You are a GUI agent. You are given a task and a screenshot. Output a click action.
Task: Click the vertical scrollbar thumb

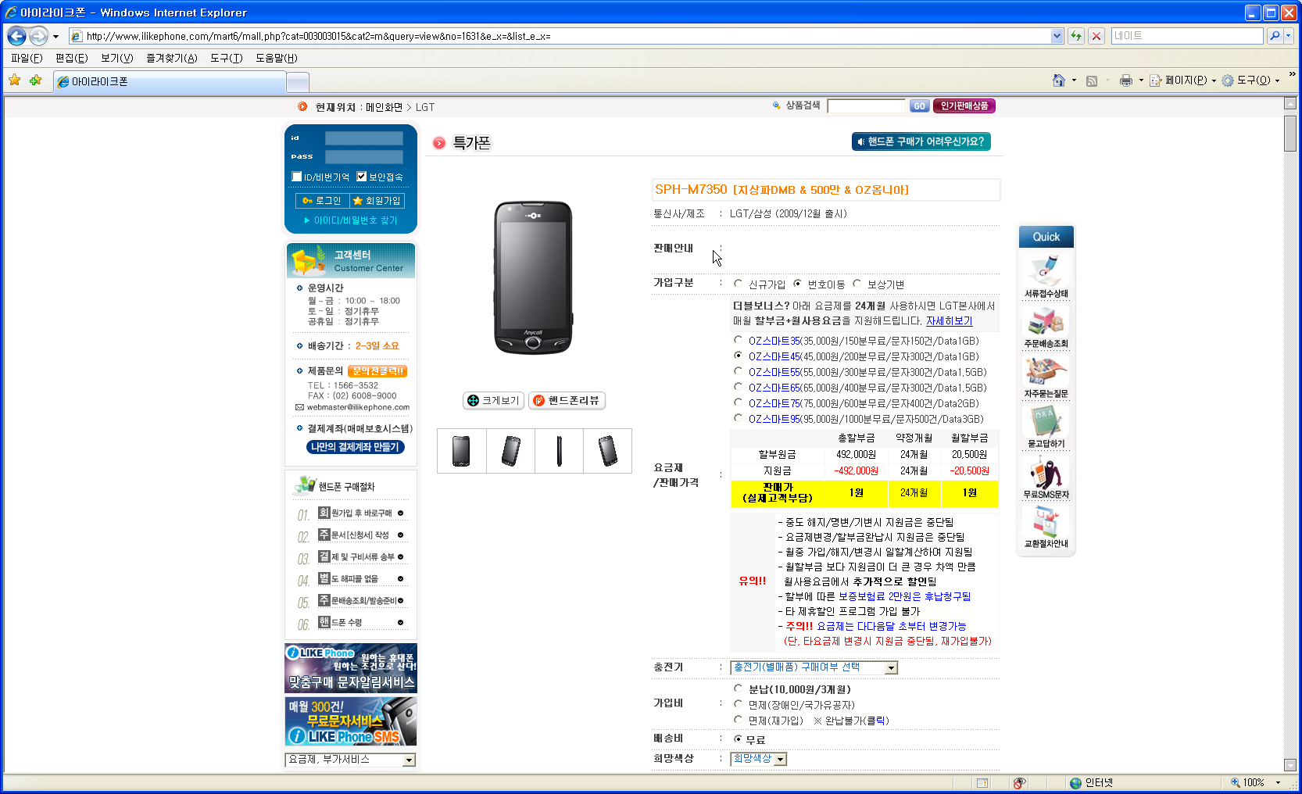[1289, 133]
